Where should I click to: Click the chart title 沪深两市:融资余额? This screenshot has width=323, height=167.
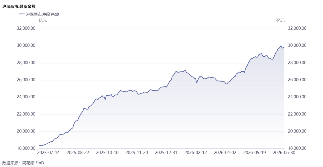point(19,6)
